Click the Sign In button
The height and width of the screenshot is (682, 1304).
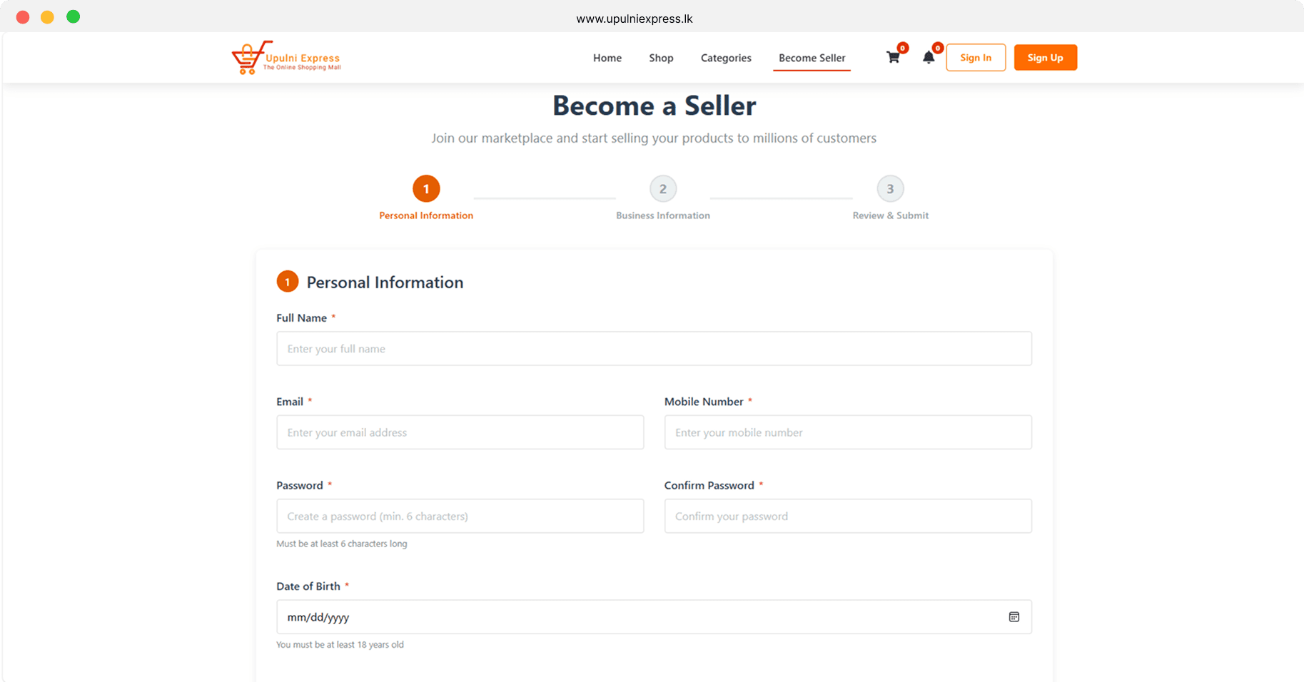coord(975,57)
